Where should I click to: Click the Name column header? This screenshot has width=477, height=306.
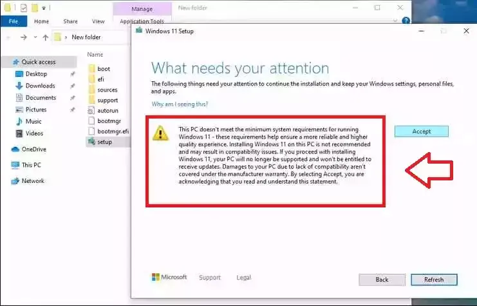coord(95,55)
